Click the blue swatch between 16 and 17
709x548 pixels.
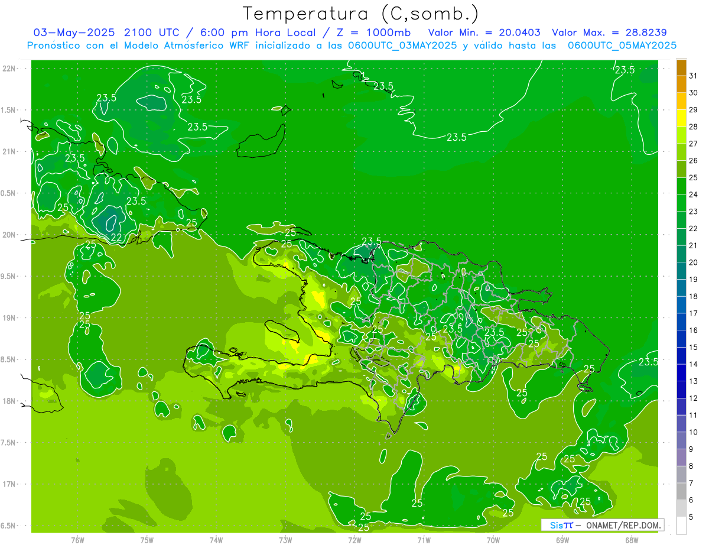point(681,322)
